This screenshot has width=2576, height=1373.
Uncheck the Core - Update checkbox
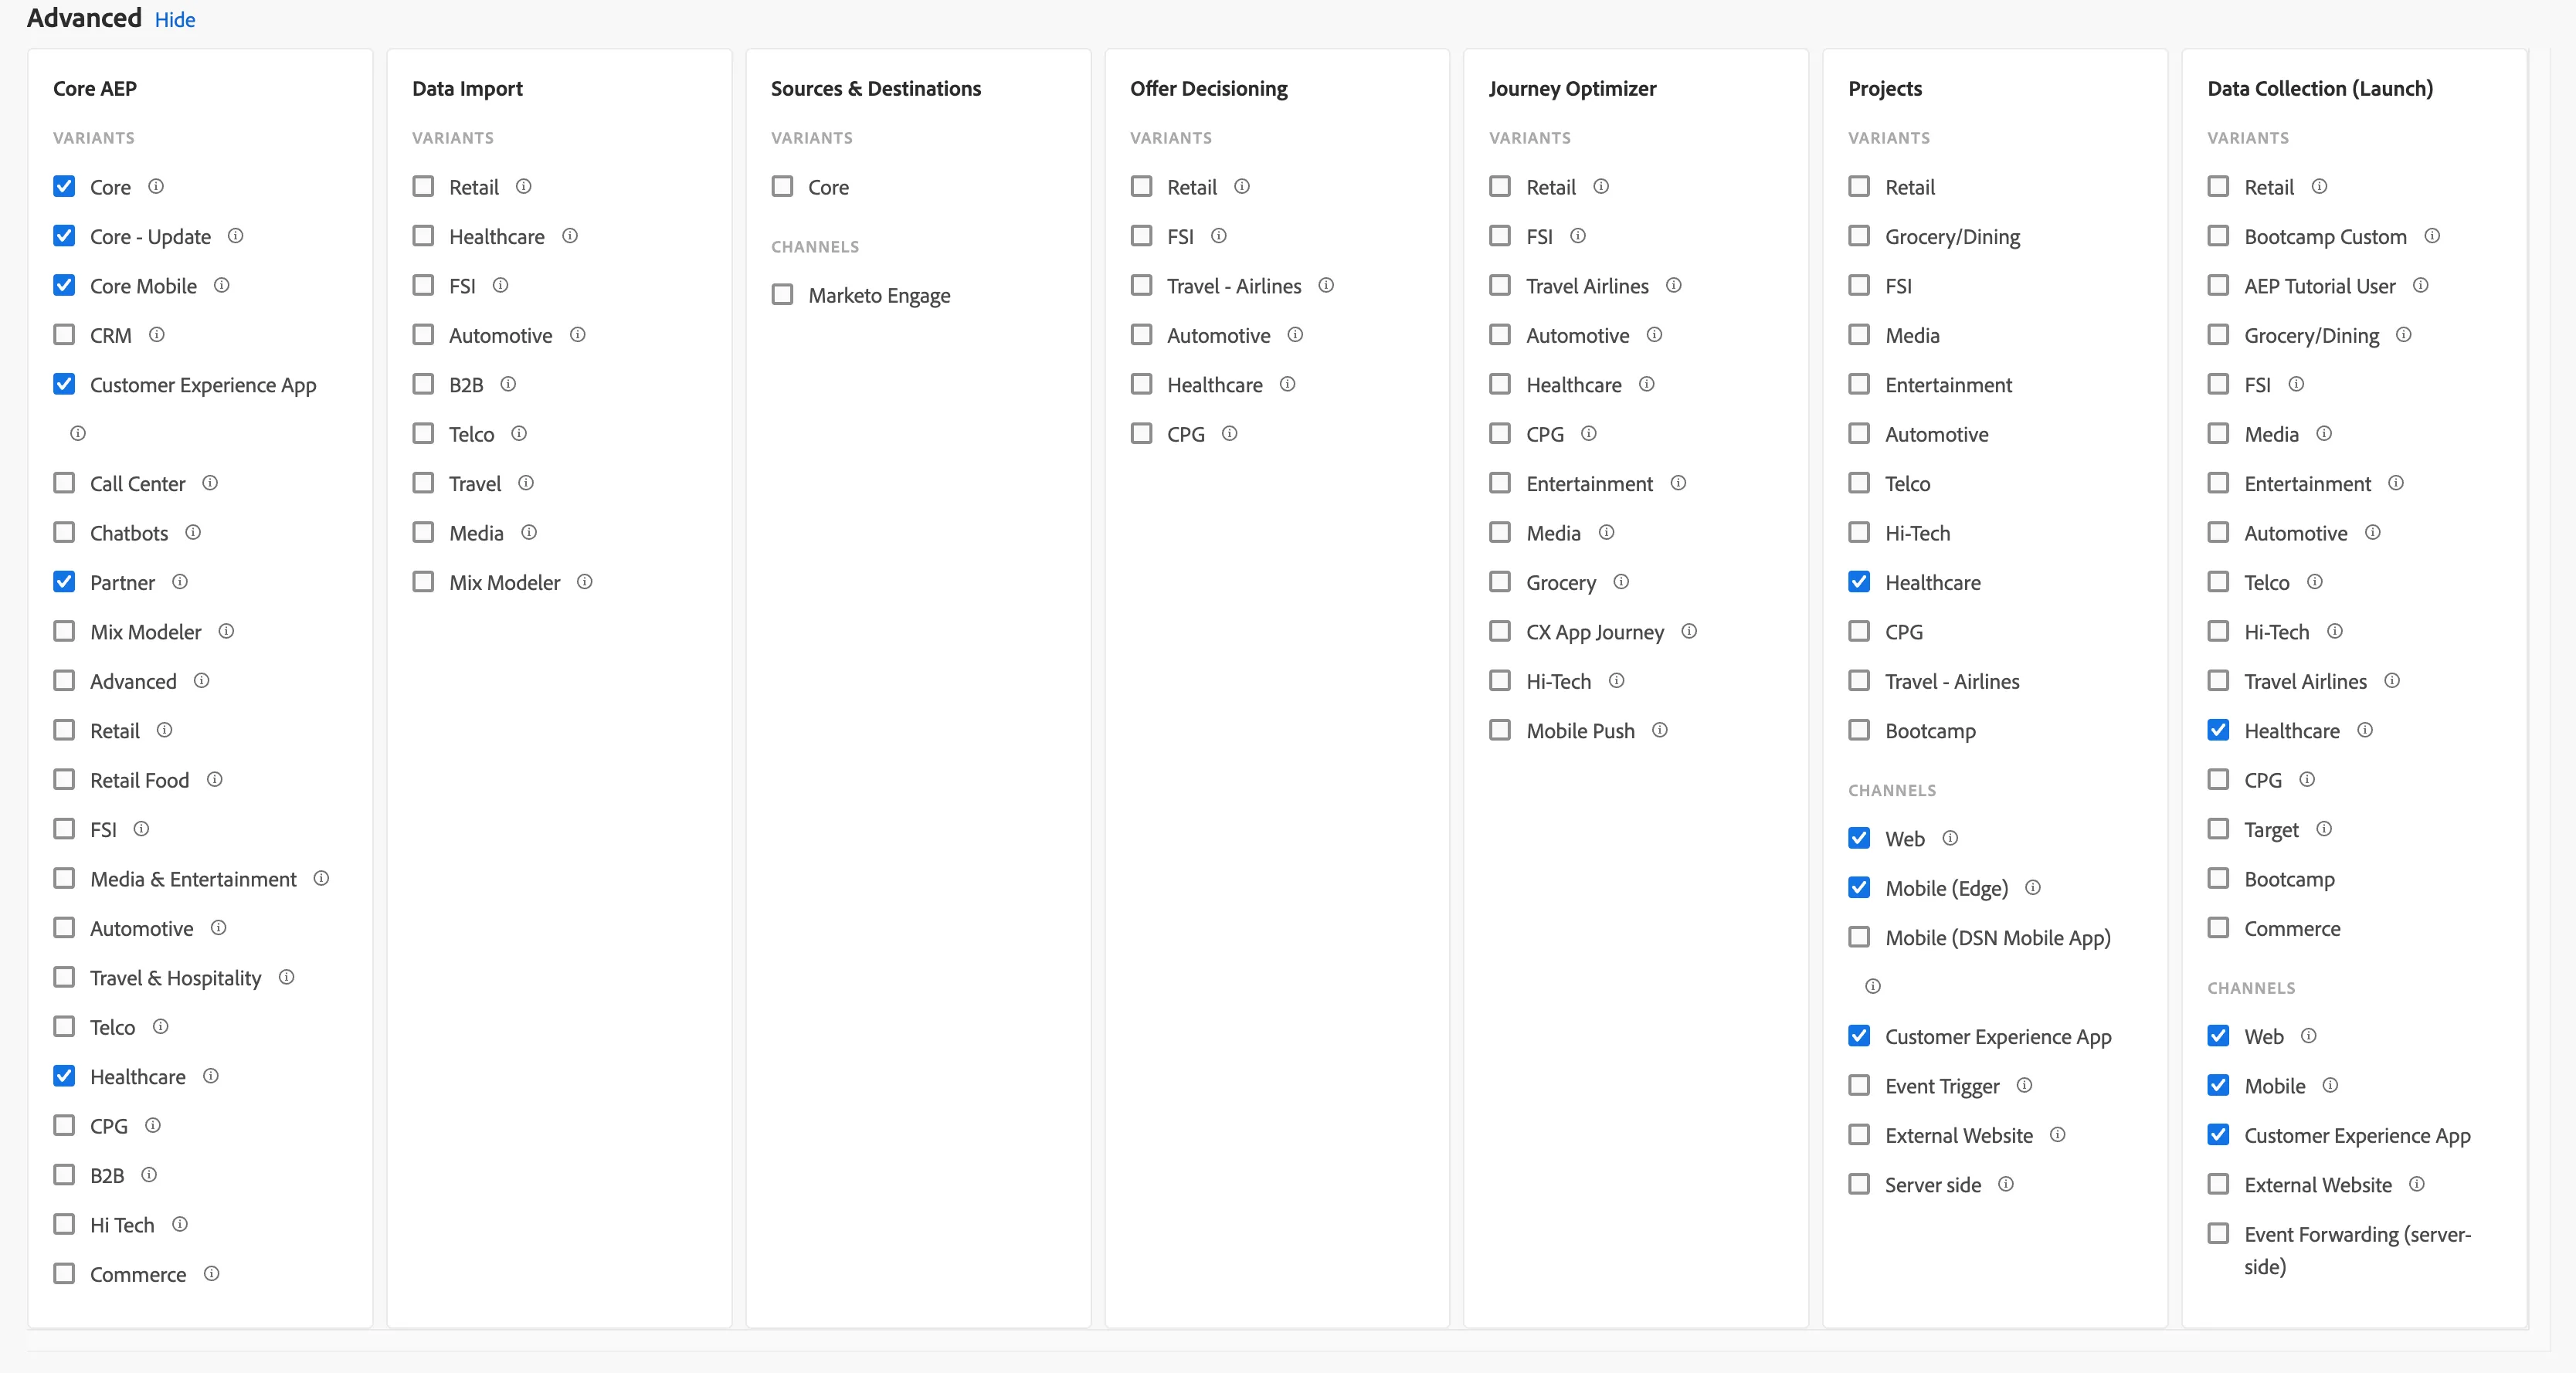click(x=64, y=236)
